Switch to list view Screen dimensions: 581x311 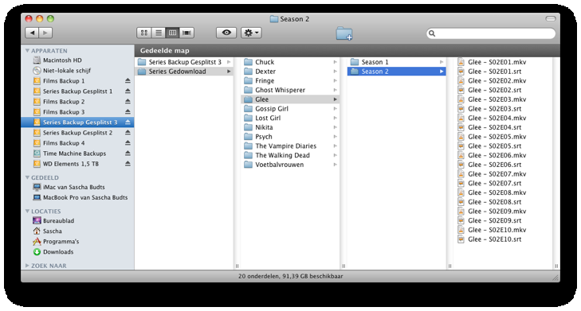[159, 33]
